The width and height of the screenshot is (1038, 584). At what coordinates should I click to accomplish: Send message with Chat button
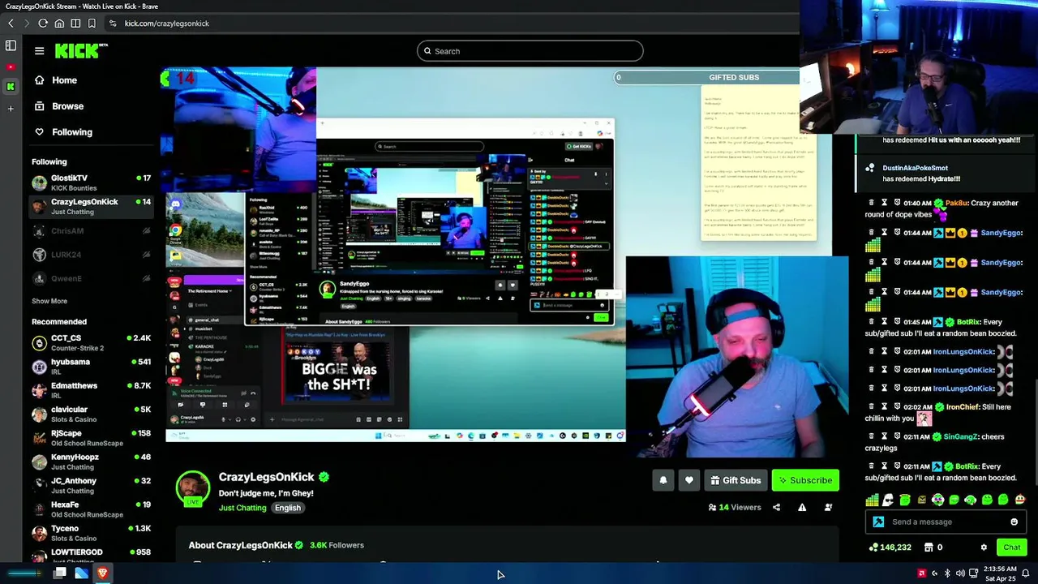pos(1011,547)
